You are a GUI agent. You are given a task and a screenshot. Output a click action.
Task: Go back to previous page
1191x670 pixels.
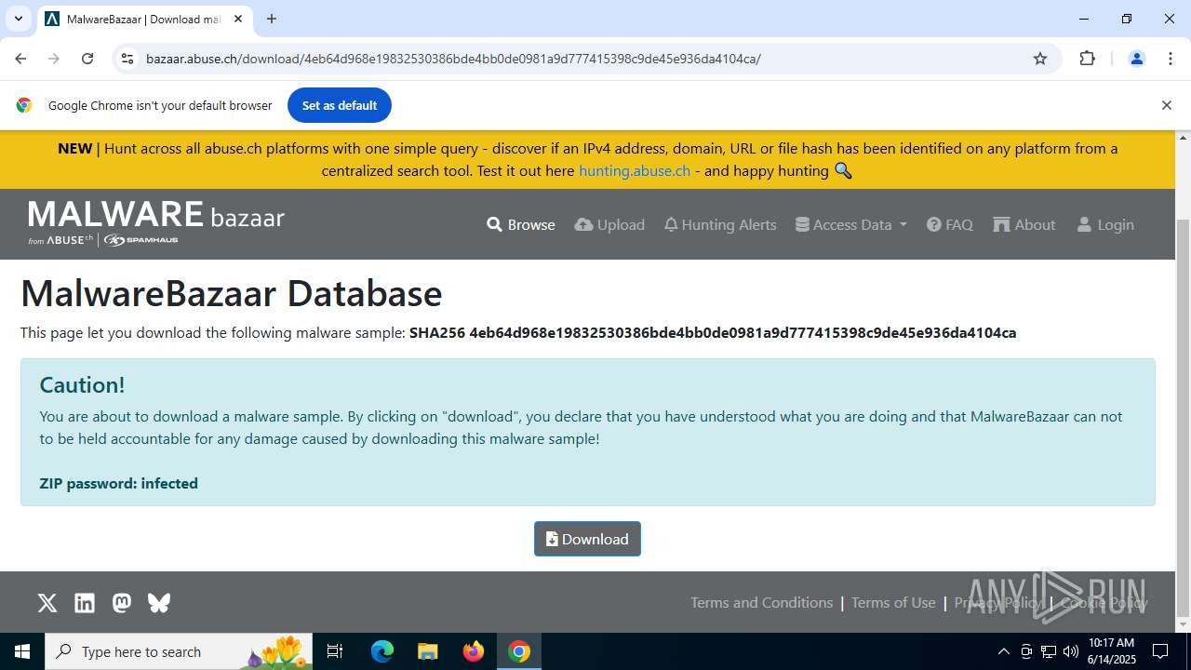pyautogui.click(x=20, y=59)
